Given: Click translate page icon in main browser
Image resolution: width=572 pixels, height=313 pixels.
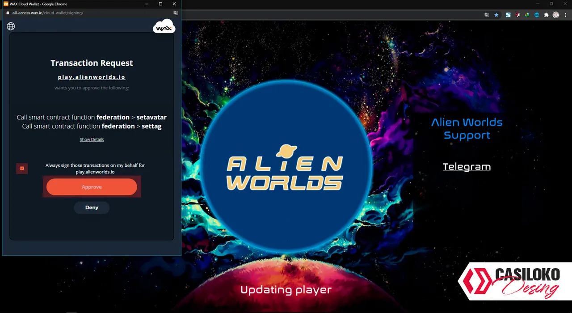Looking at the screenshot, I should [487, 15].
